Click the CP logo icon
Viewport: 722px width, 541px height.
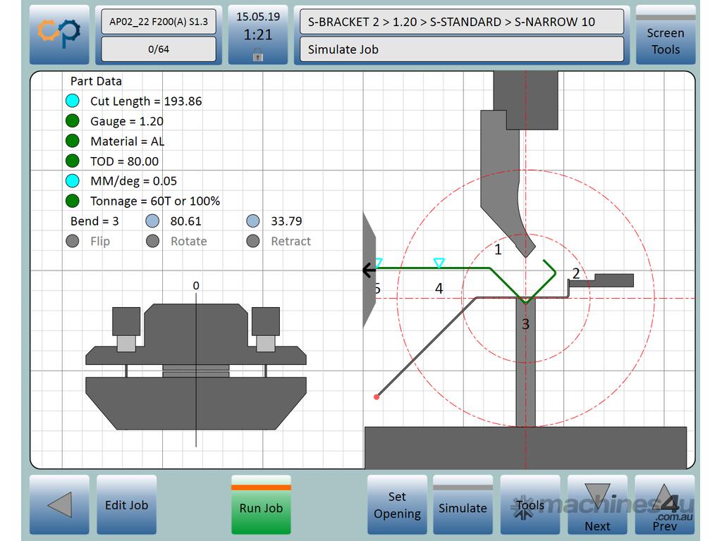click(59, 35)
